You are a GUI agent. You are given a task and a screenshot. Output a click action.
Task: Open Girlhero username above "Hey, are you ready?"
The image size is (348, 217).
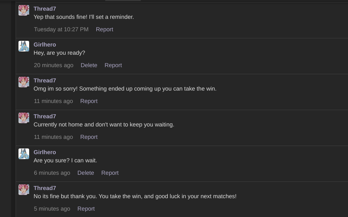[x=45, y=45]
